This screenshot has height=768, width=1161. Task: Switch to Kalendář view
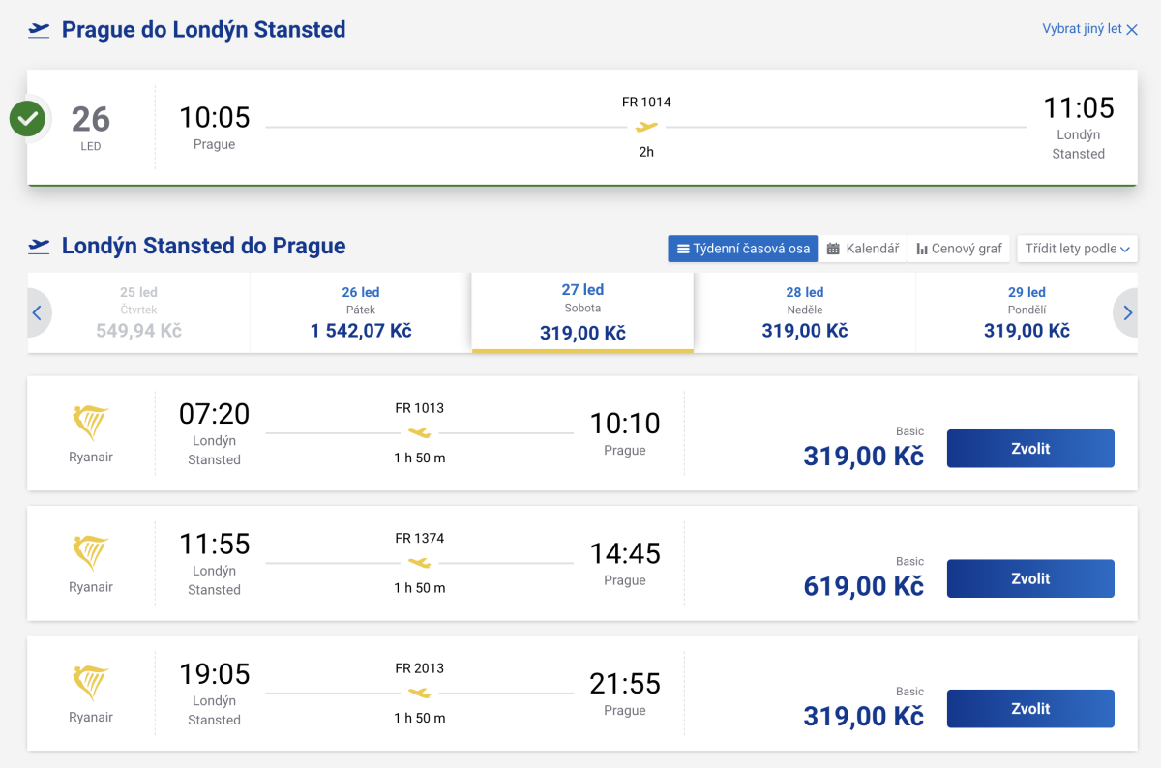[x=862, y=249]
